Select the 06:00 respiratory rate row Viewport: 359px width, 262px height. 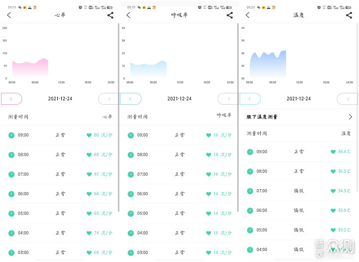click(179, 194)
